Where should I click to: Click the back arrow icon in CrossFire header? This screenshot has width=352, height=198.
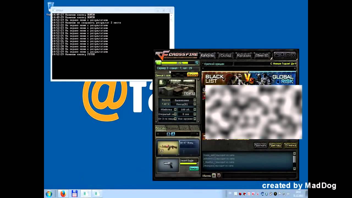click(277, 55)
